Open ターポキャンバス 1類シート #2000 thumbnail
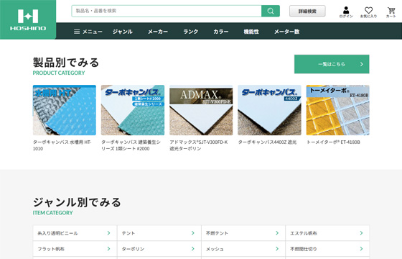 [133, 110]
